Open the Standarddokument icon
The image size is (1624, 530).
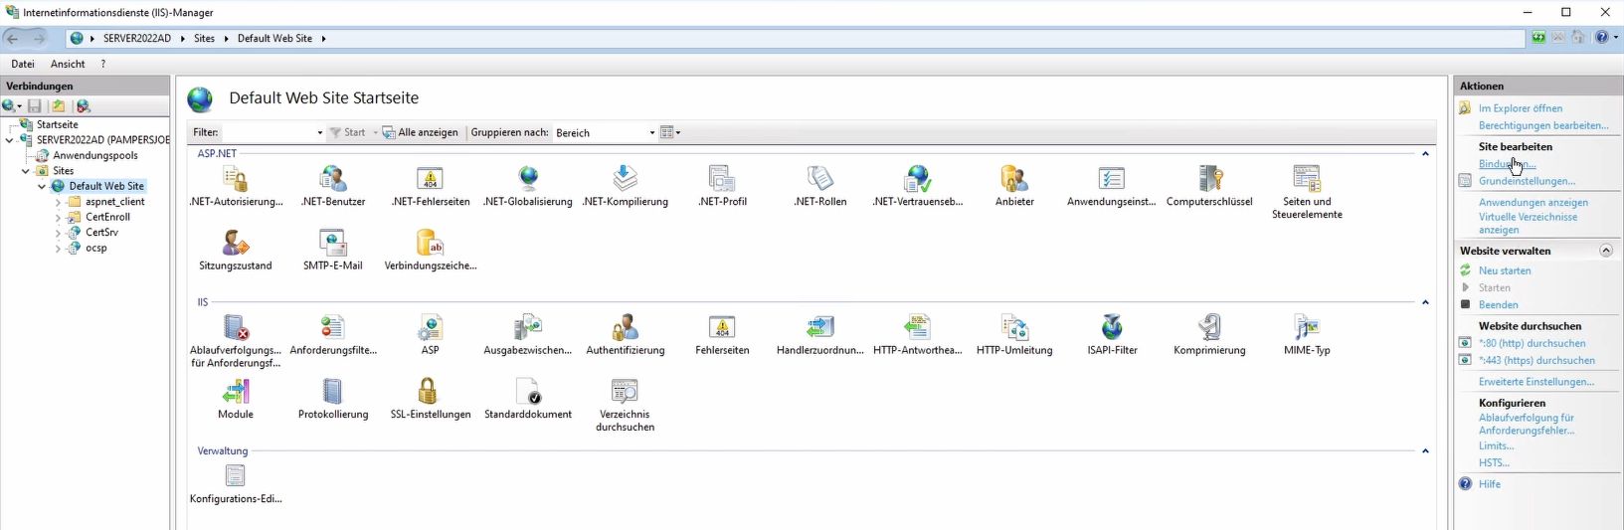[528, 392]
